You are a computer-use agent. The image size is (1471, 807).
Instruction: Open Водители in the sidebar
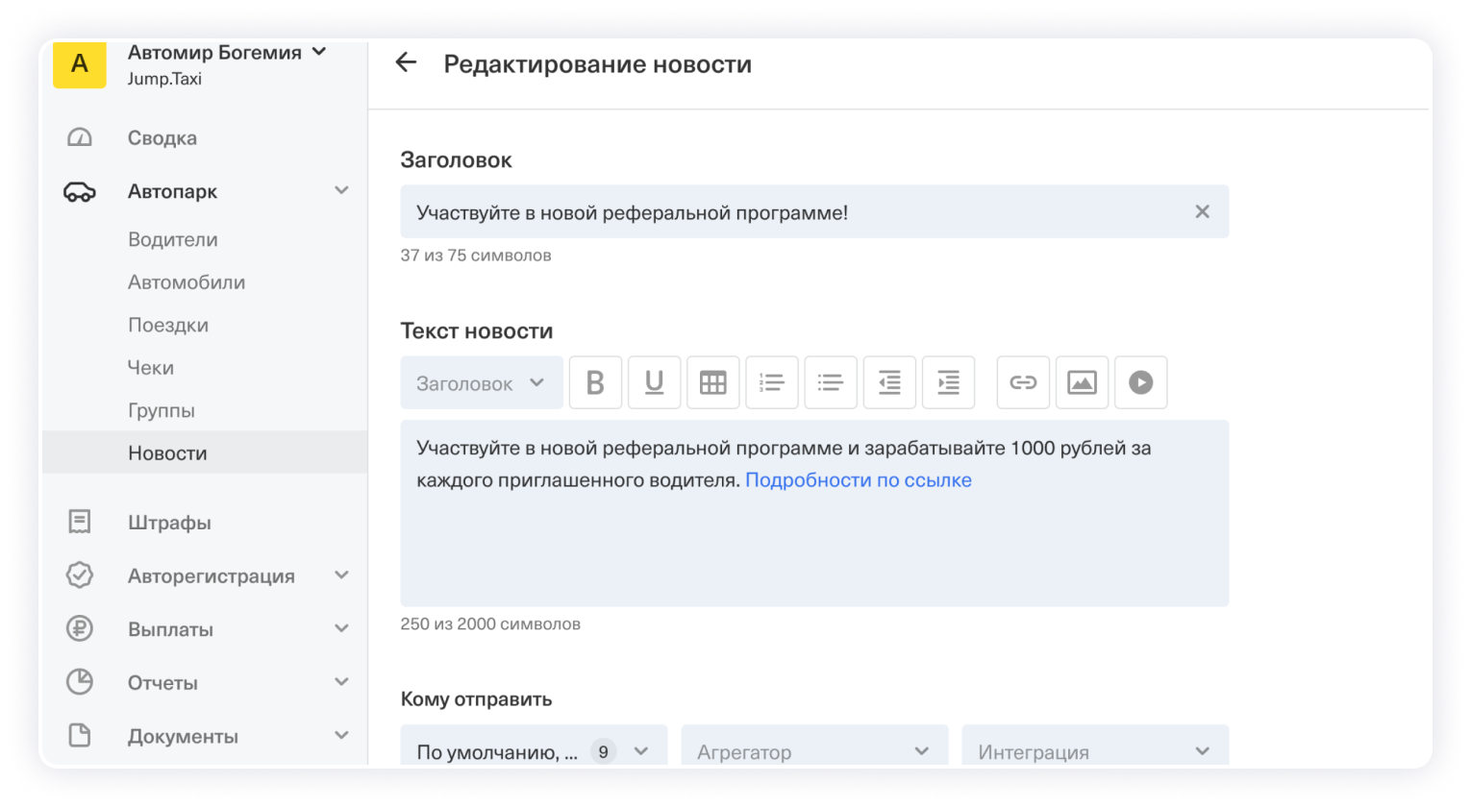173,239
